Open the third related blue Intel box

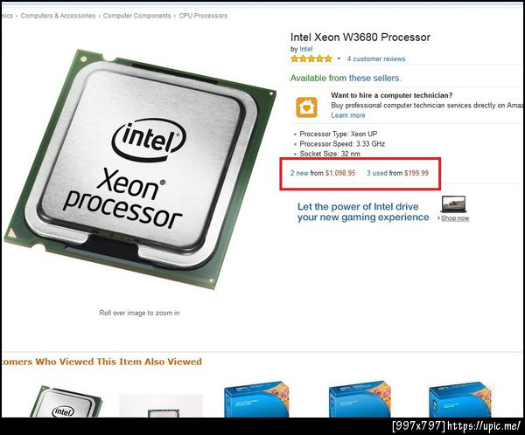point(256,399)
